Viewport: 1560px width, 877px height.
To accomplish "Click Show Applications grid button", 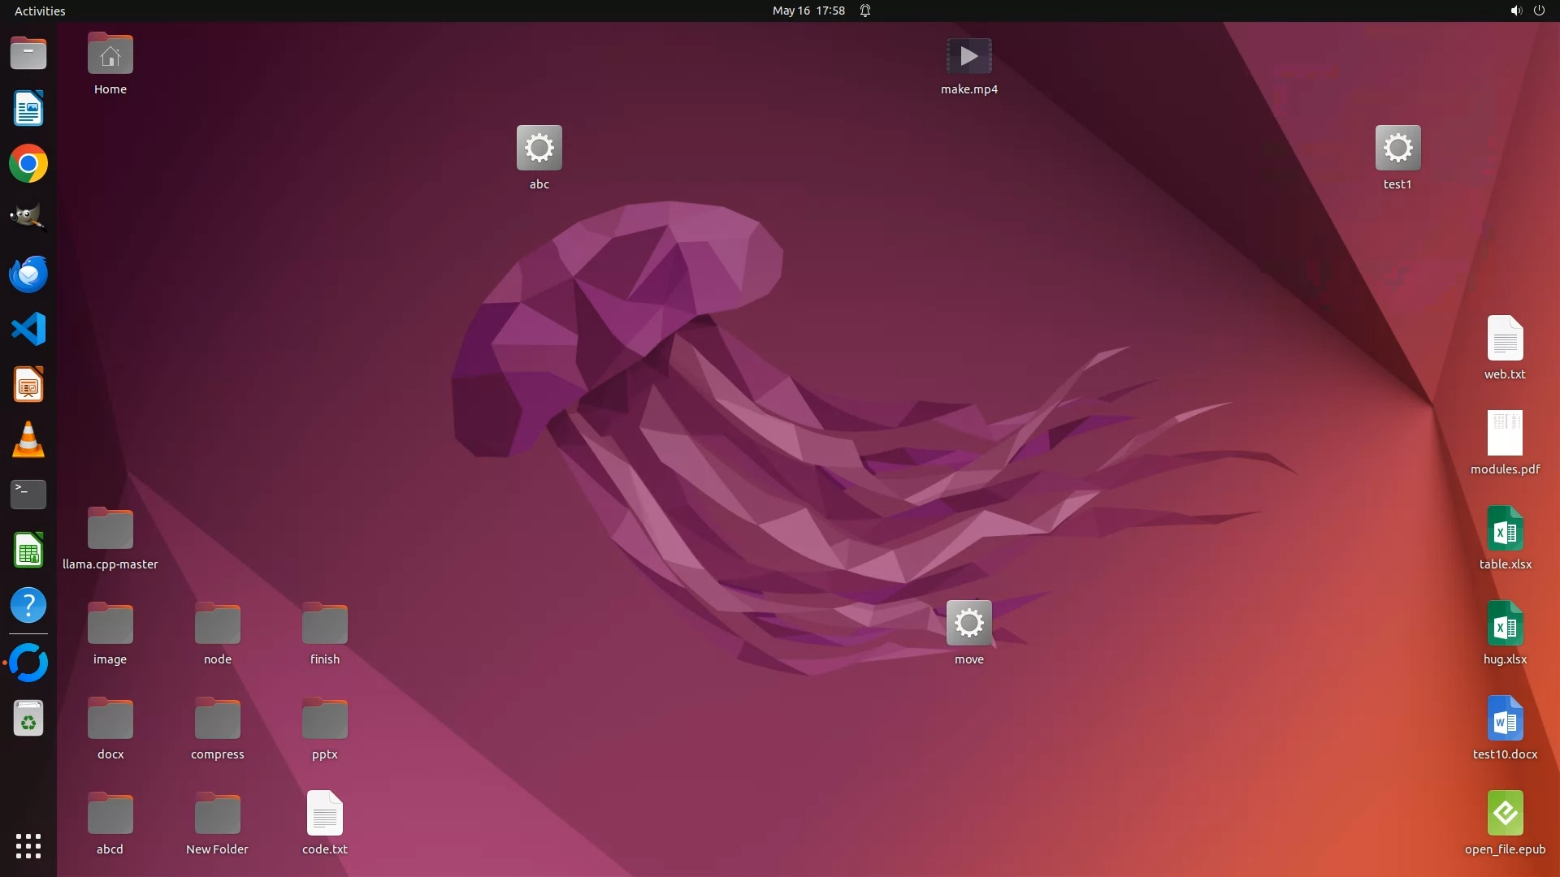I will pyautogui.click(x=28, y=846).
